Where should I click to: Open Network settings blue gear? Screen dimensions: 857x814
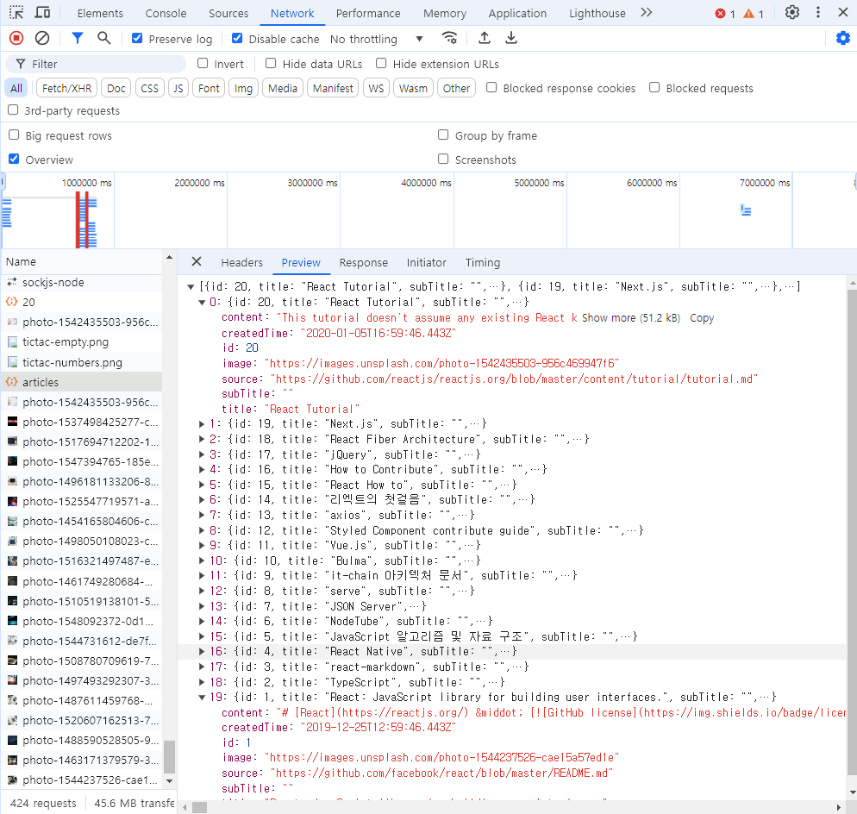click(x=843, y=38)
